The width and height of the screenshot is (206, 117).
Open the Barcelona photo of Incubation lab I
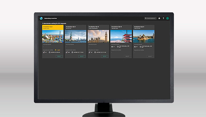53,36
